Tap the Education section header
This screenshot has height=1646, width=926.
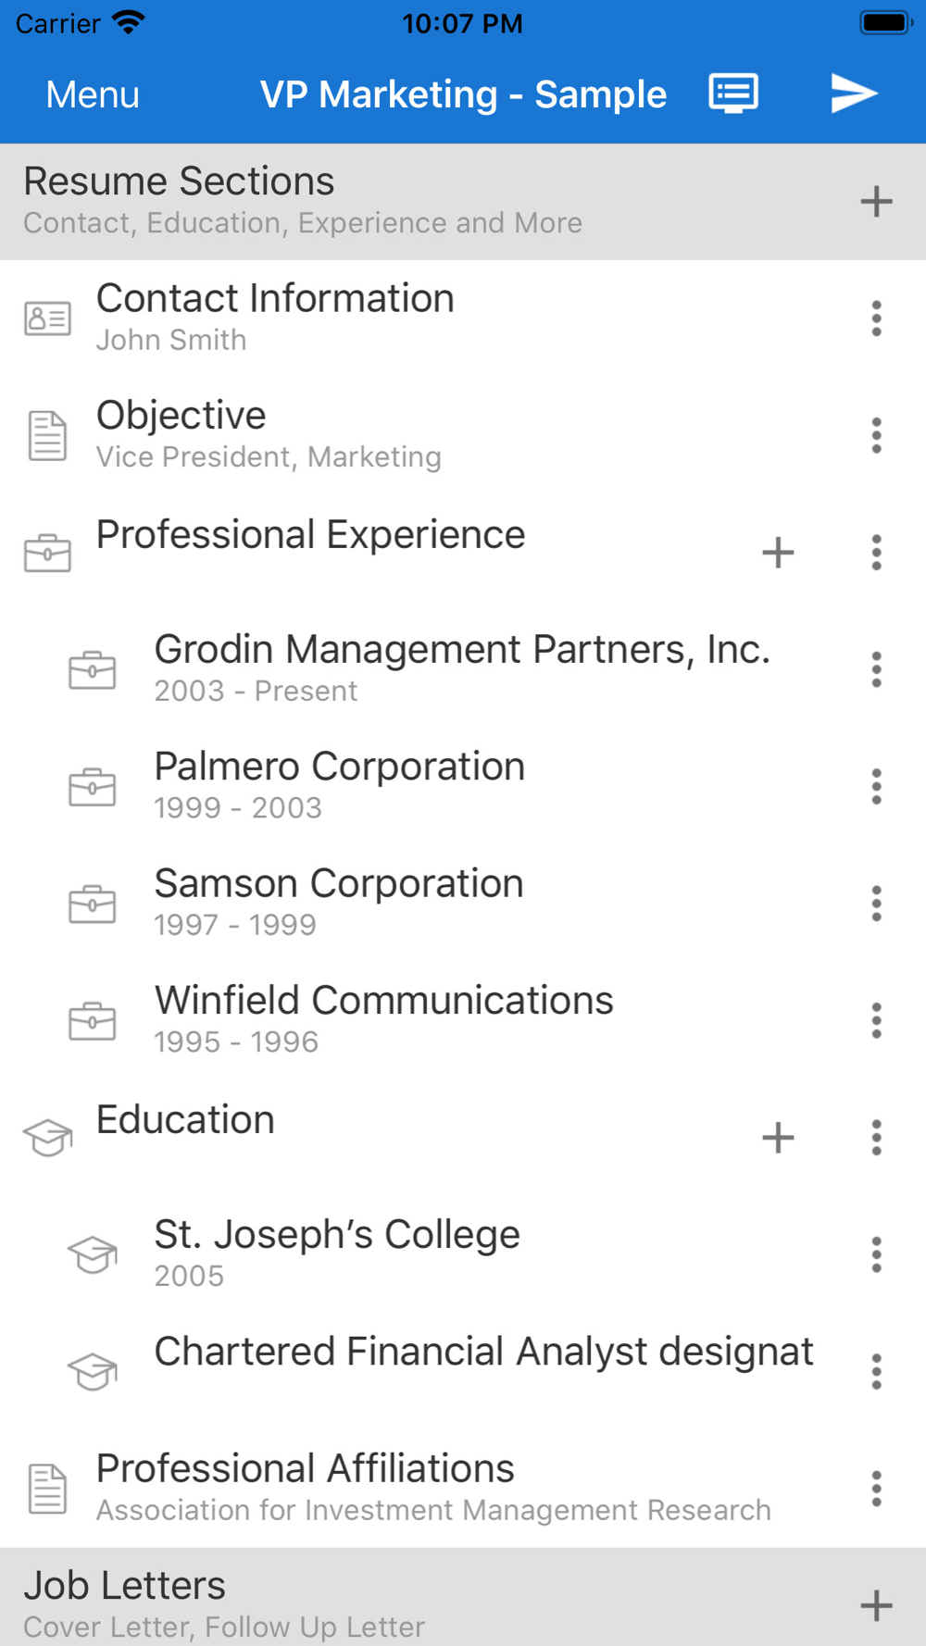[185, 1120]
